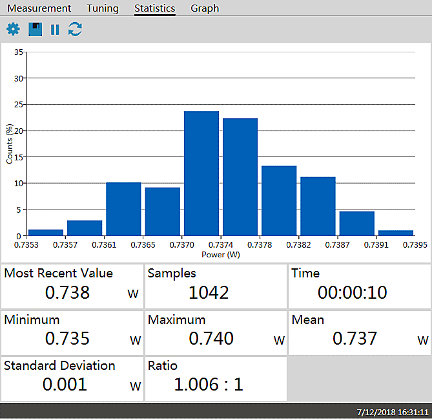Click the save data floppy disk icon
The height and width of the screenshot is (419, 432).
35,29
